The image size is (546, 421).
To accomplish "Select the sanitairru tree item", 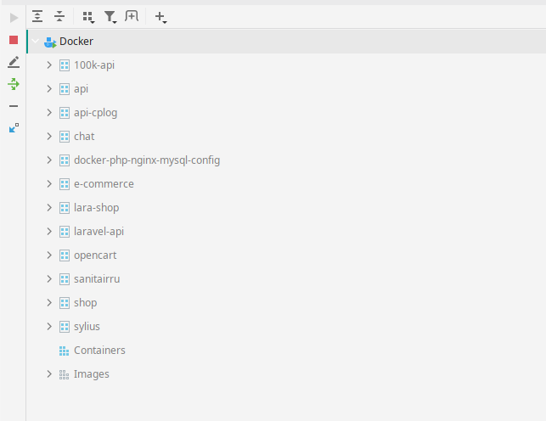I will (97, 279).
